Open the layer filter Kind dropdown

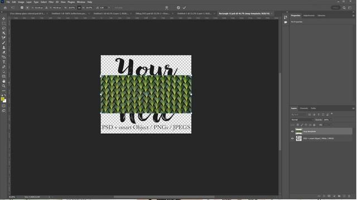click(299, 114)
